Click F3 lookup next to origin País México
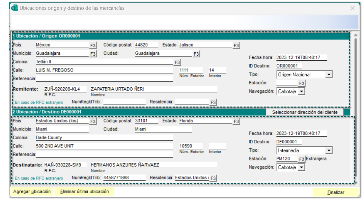Screen dimensions: 363x200 (93, 45)
